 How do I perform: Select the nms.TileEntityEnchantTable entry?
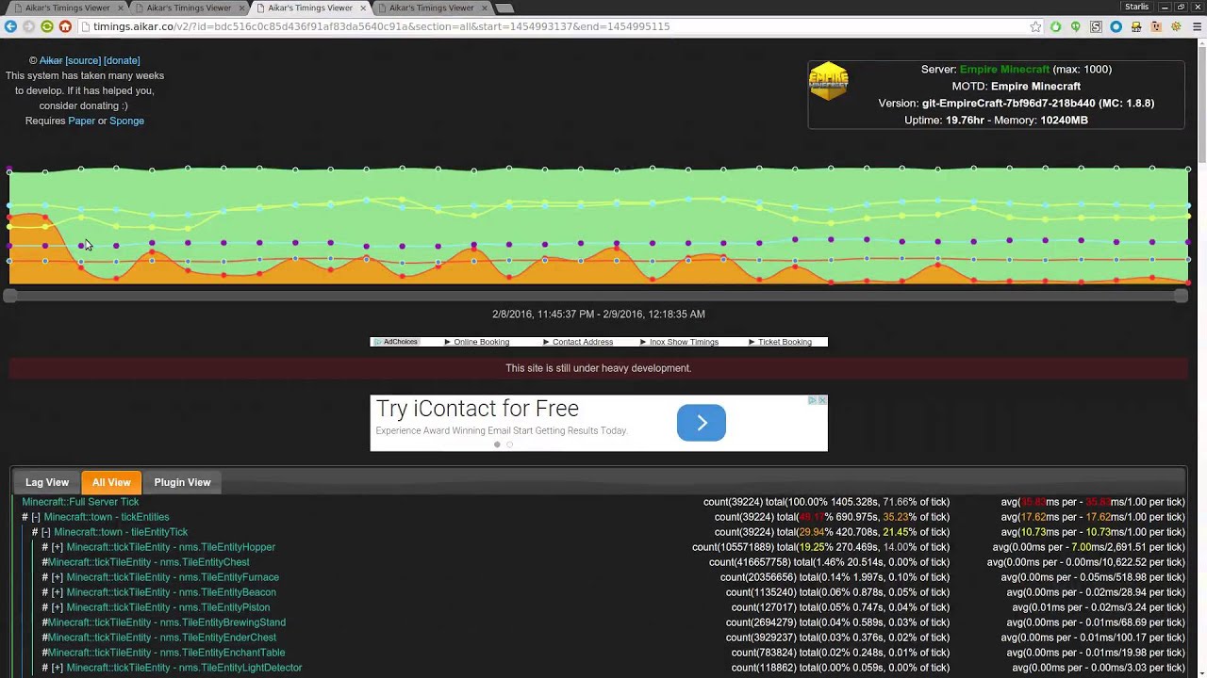[167, 653]
